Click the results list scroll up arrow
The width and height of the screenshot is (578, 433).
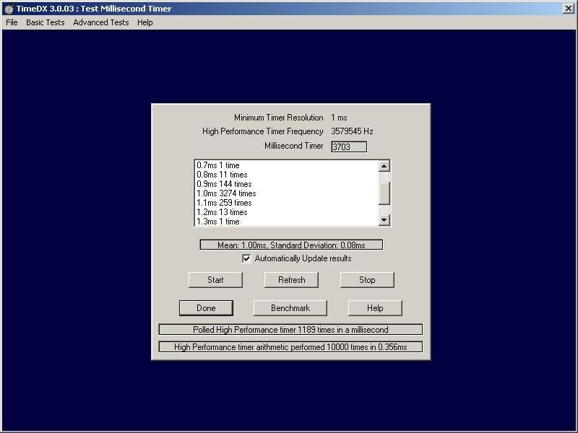pyautogui.click(x=384, y=166)
